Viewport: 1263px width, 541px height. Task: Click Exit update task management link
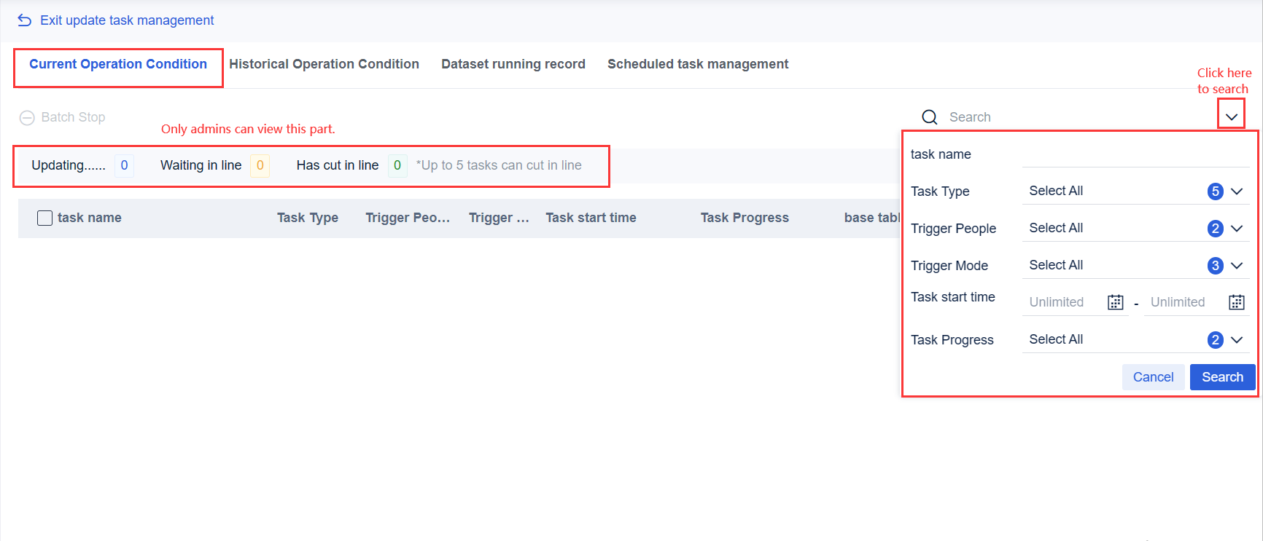[127, 20]
